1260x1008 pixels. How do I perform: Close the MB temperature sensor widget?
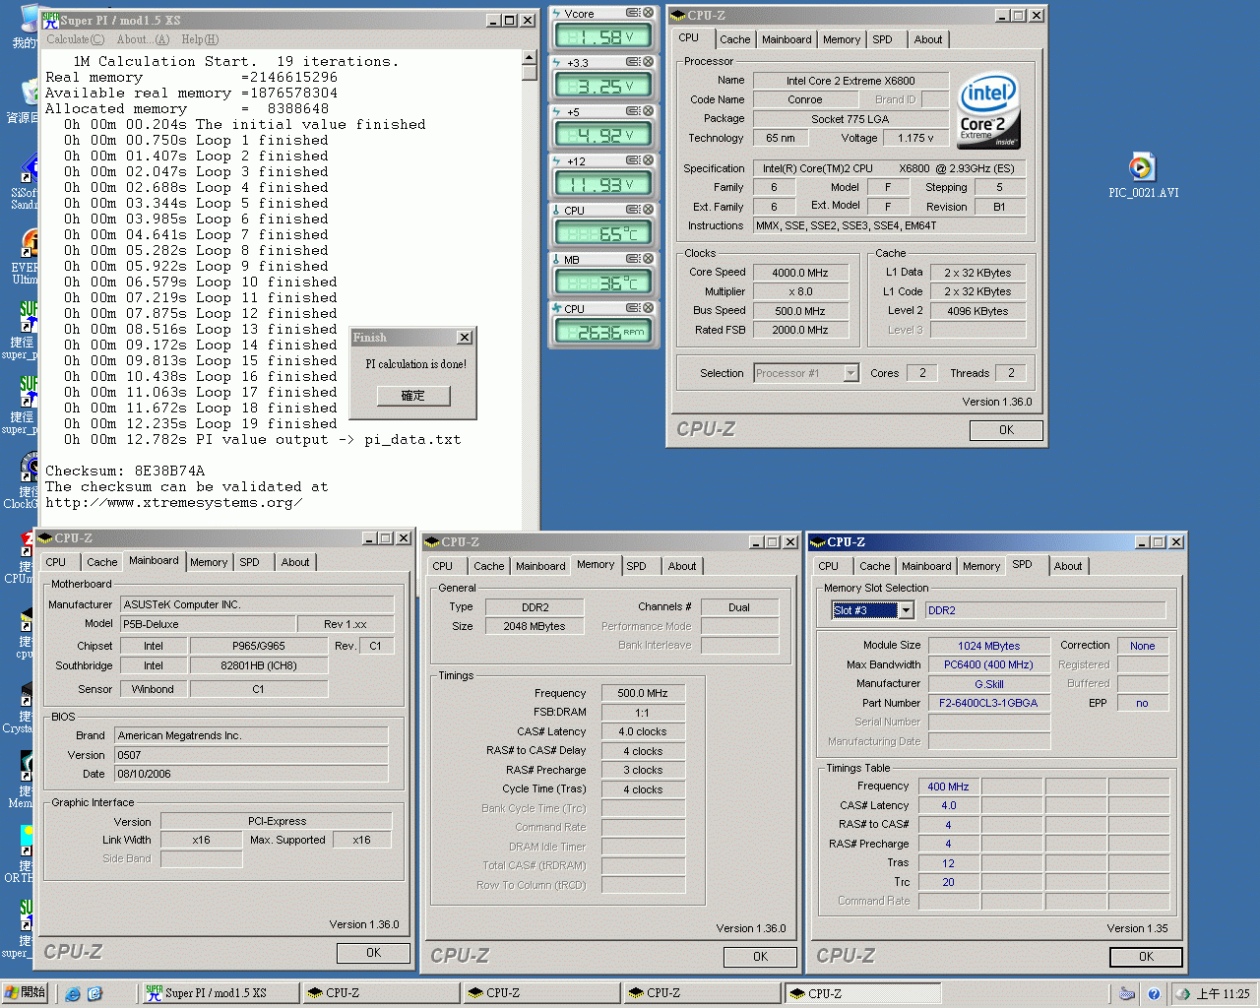(x=648, y=259)
